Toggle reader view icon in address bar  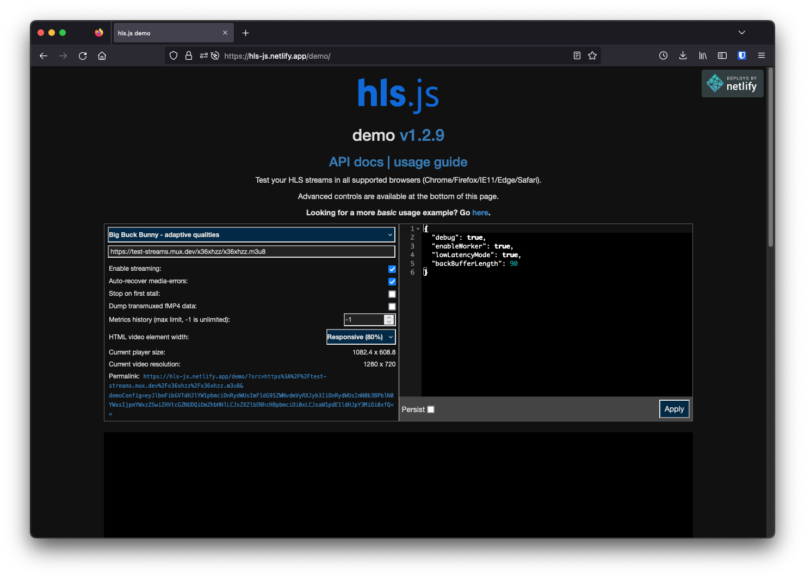click(577, 55)
